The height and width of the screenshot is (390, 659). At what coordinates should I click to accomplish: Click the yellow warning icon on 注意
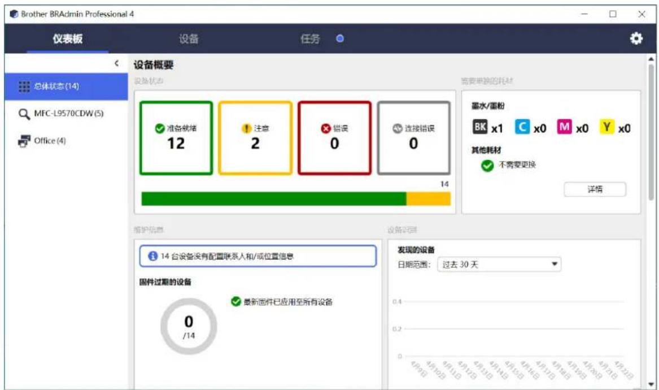pyautogui.click(x=247, y=128)
